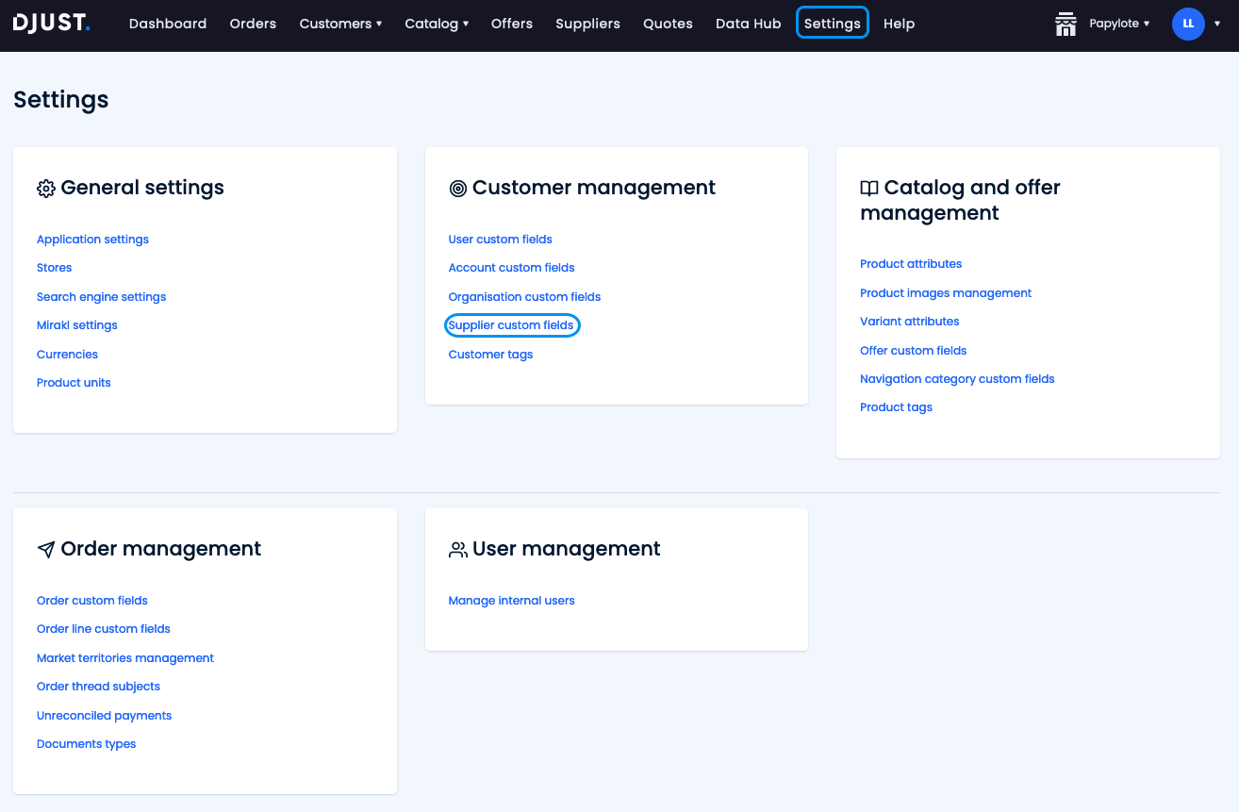
Task: Click the Order management paper plane icon
Action: pos(46,550)
